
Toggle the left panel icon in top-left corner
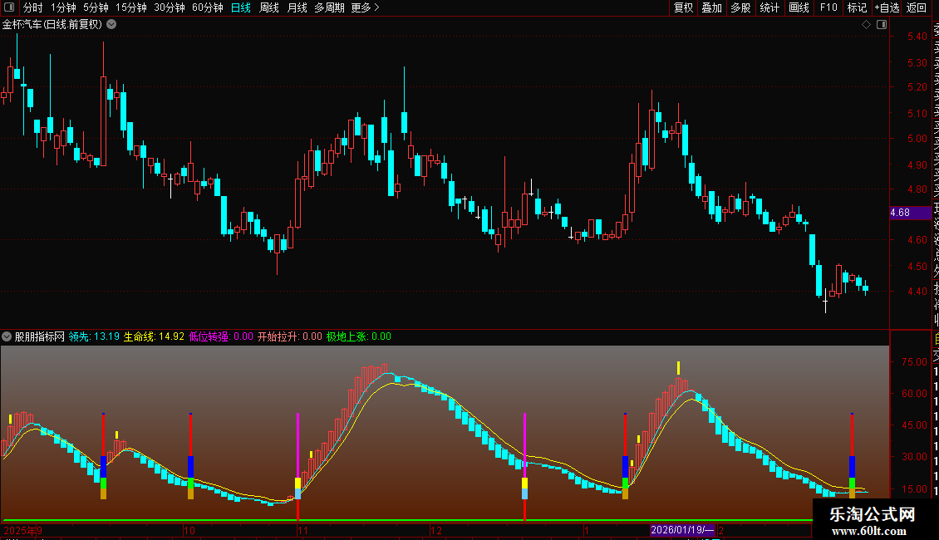[9, 7]
